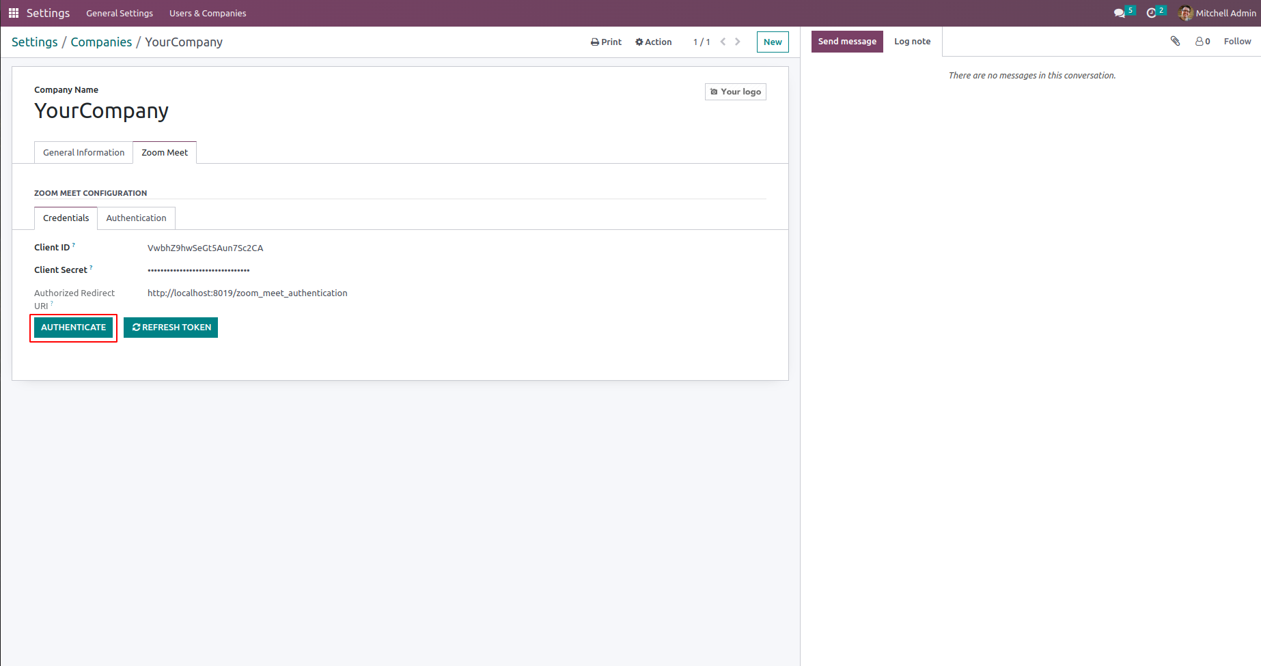Image resolution: width=1261 pixels, height=666 pixels.
Task: Click the 1 / 1 pager counter
Action: (x=702, y=42)
